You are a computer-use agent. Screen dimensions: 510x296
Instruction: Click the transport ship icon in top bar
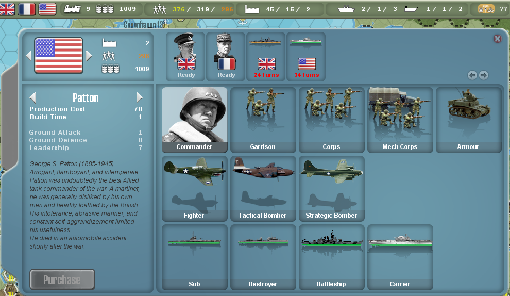pyautogui.click(x=411, y=9)
